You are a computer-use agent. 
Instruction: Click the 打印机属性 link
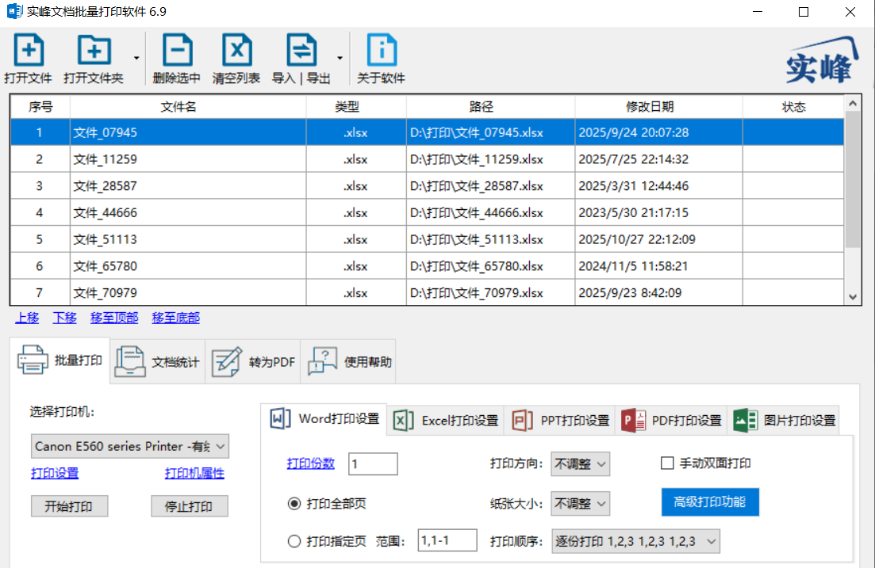pos(195,473)
